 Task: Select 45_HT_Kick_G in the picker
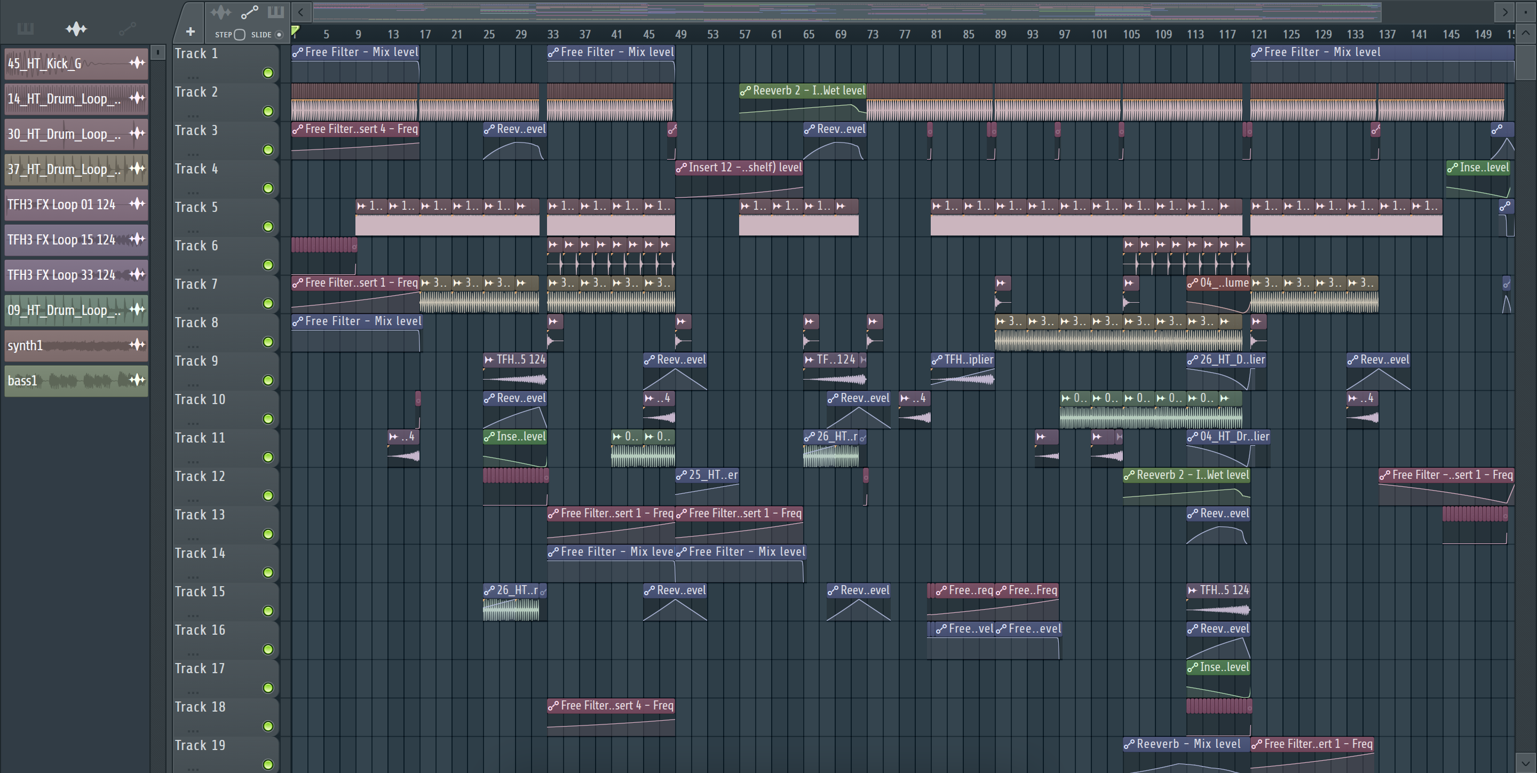pyautogui.click(x=76, y=64)
